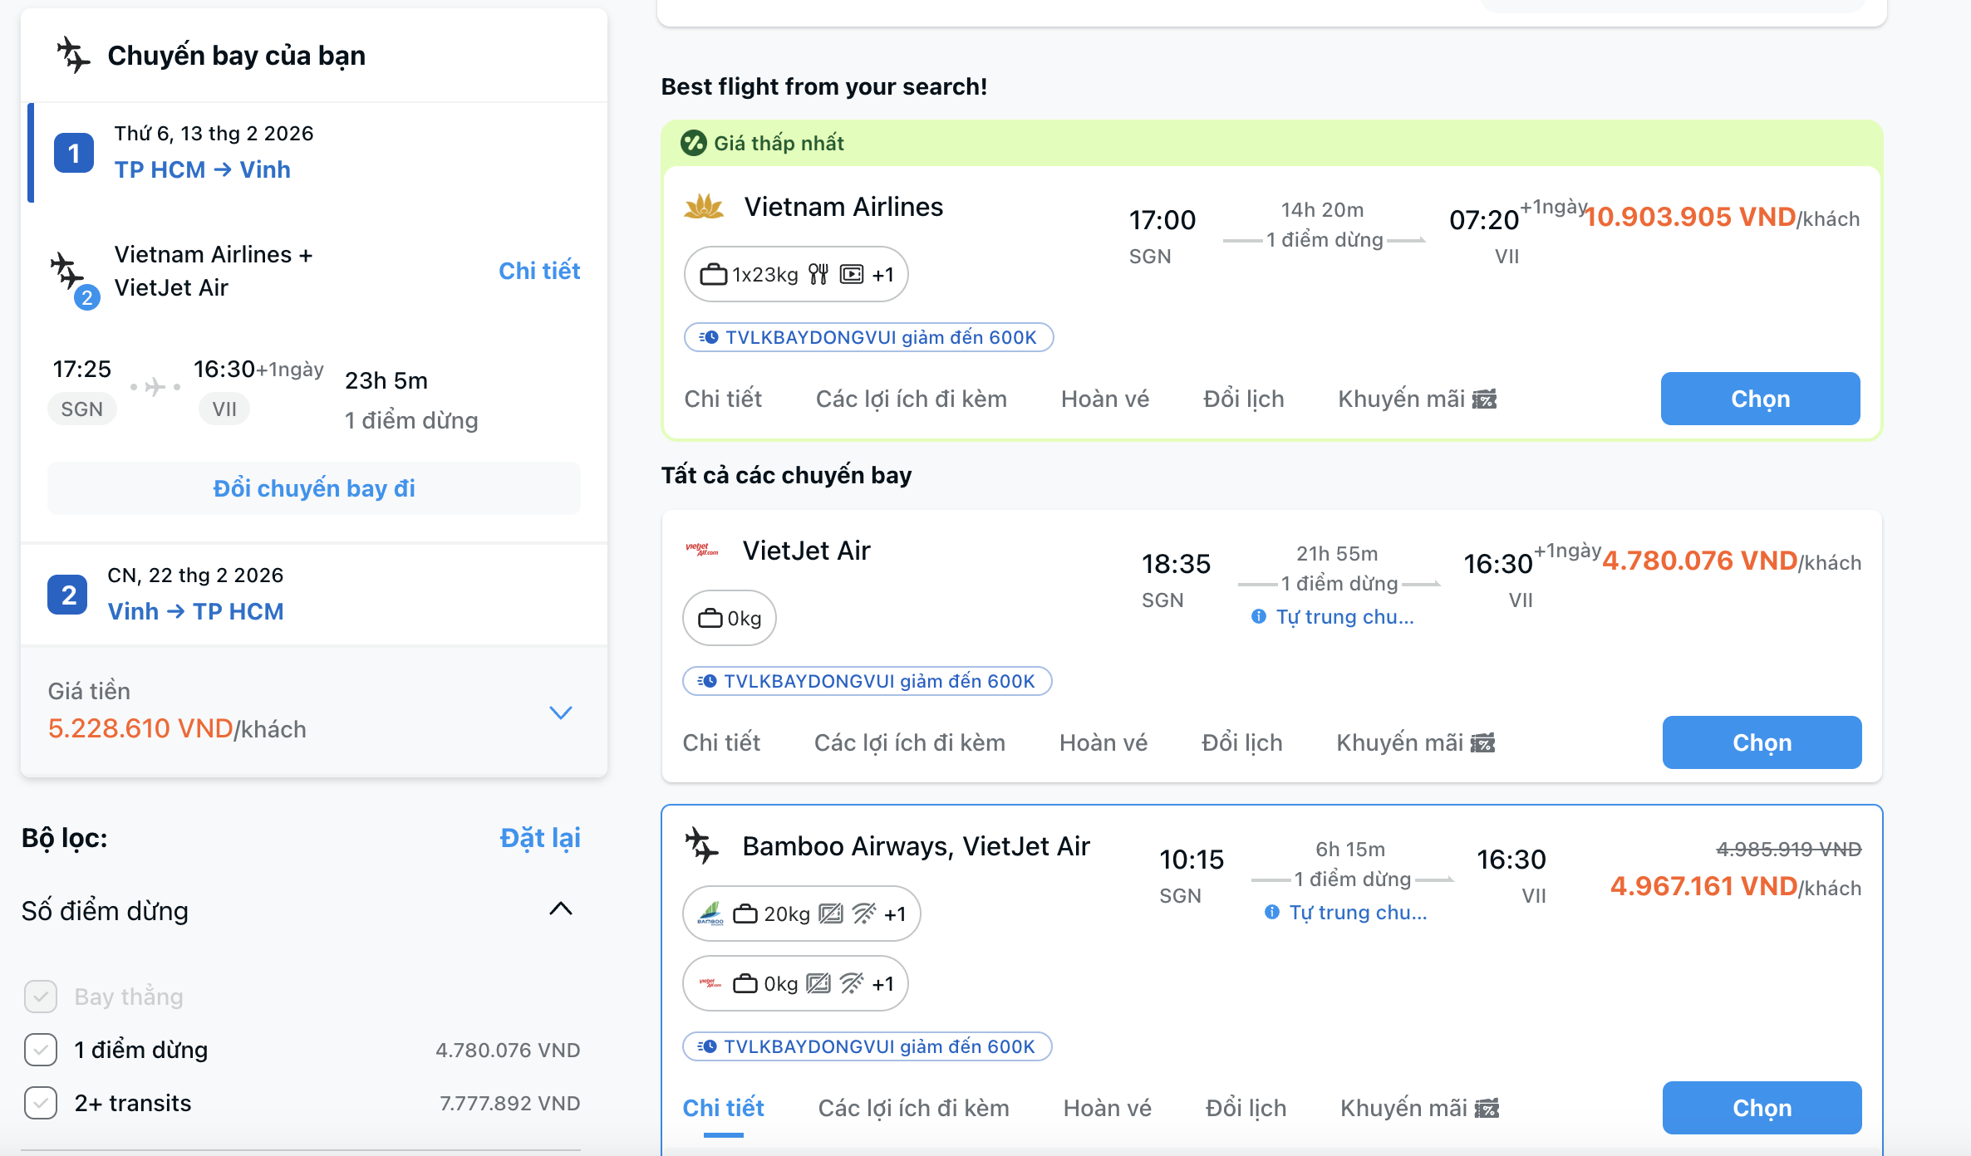Click the VietJet Air logo icon

(x=702, y=550)
